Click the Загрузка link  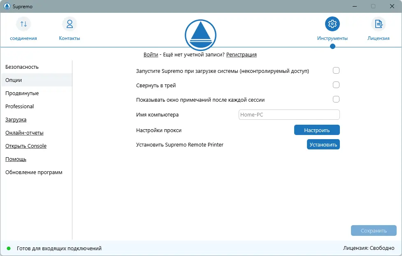coord(16,120)
